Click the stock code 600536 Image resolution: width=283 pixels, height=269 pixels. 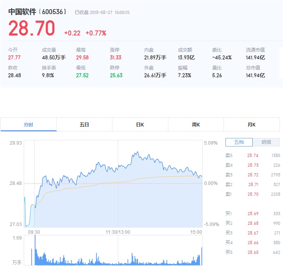52,12
